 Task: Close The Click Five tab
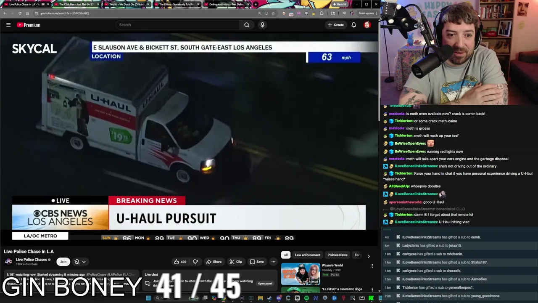(98, 4)
